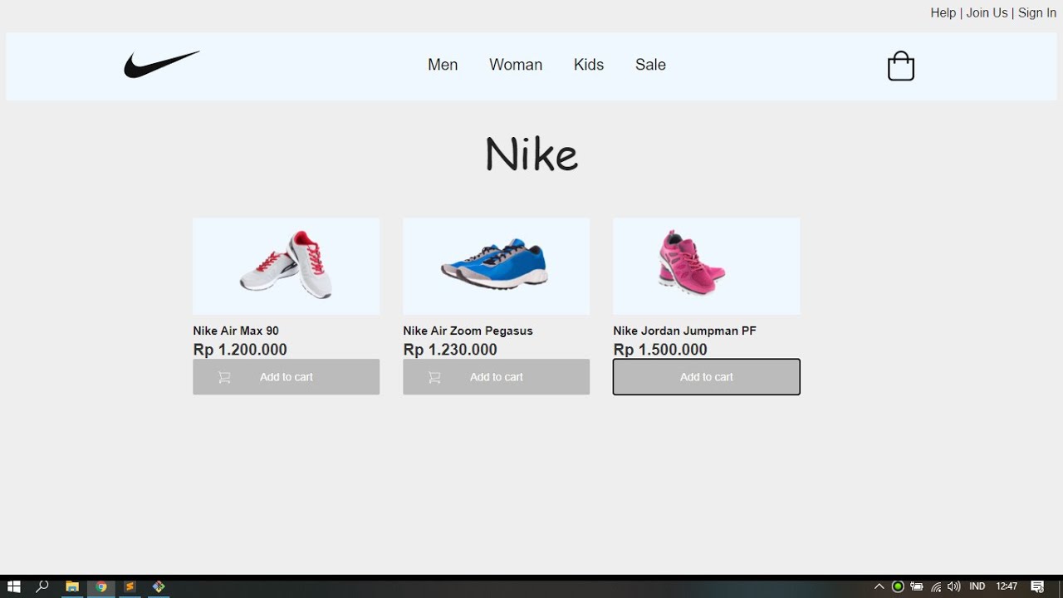Add Nike Air Max 90 to cart
Image resolution: width=1063 pixels, height=598 pixels.
[x=287, y=377]
